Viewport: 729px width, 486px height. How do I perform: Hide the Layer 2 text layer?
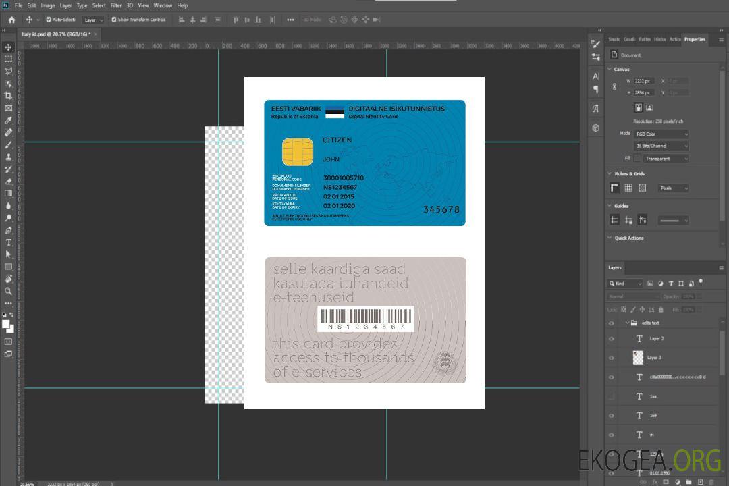point(612,339)
